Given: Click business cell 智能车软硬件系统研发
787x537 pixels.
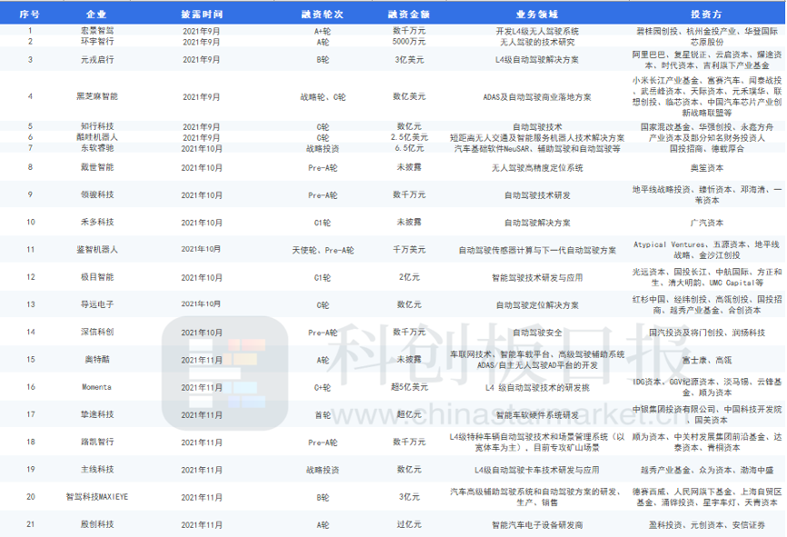Looking at the screenshot, I should [x=537, y=414].
